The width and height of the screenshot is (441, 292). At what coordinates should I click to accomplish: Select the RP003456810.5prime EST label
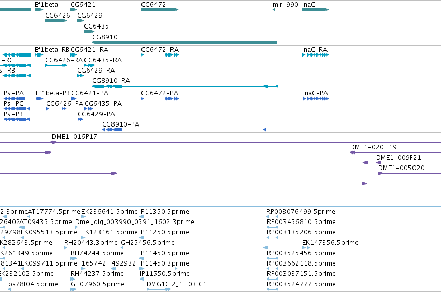click(x=301, y=222)
